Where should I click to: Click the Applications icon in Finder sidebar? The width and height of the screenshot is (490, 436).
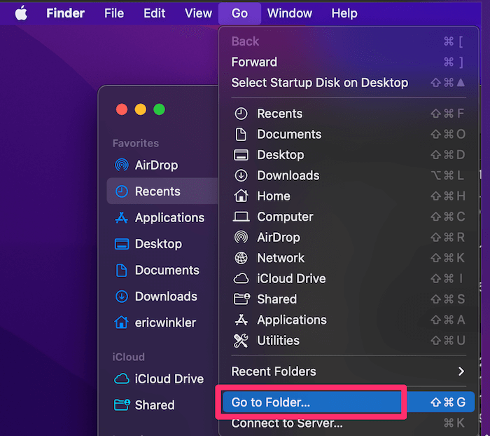[x=122, y=217]
